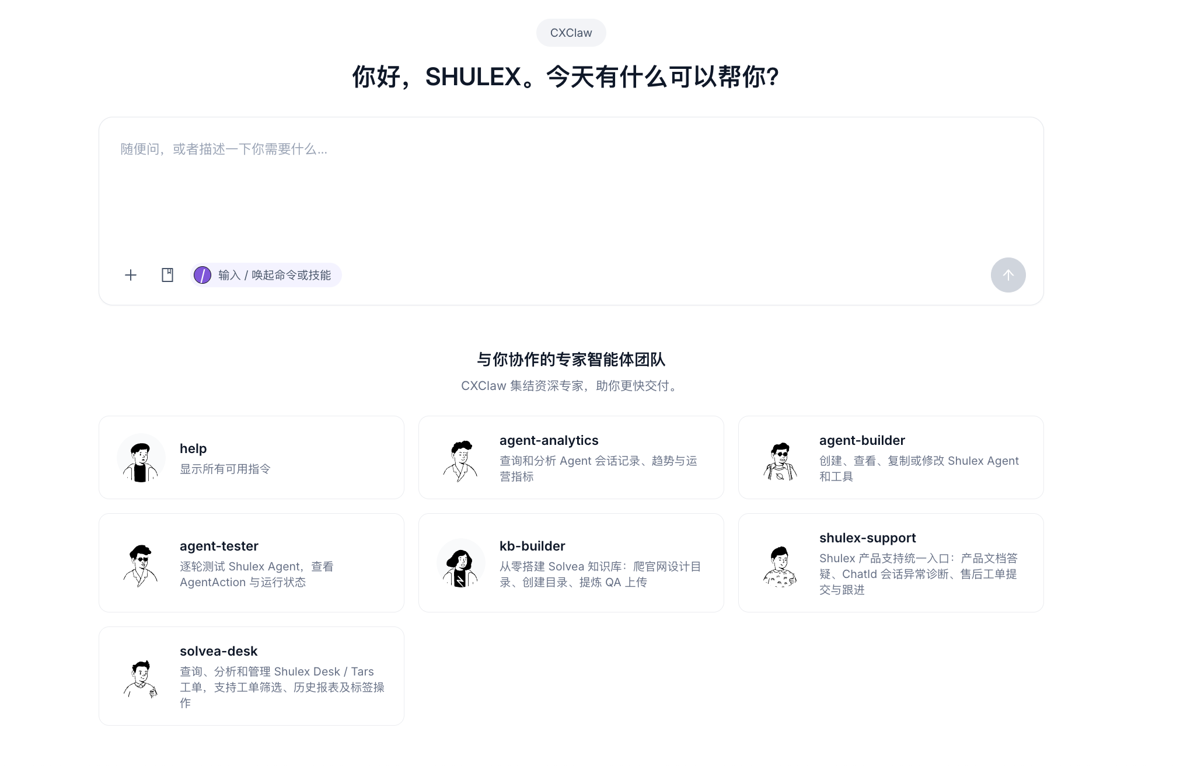Image resolution: width=1194 pixels, height=766 pixels.
Task: Click the kb-builder avatar illustration
Action: pos(460,563)
